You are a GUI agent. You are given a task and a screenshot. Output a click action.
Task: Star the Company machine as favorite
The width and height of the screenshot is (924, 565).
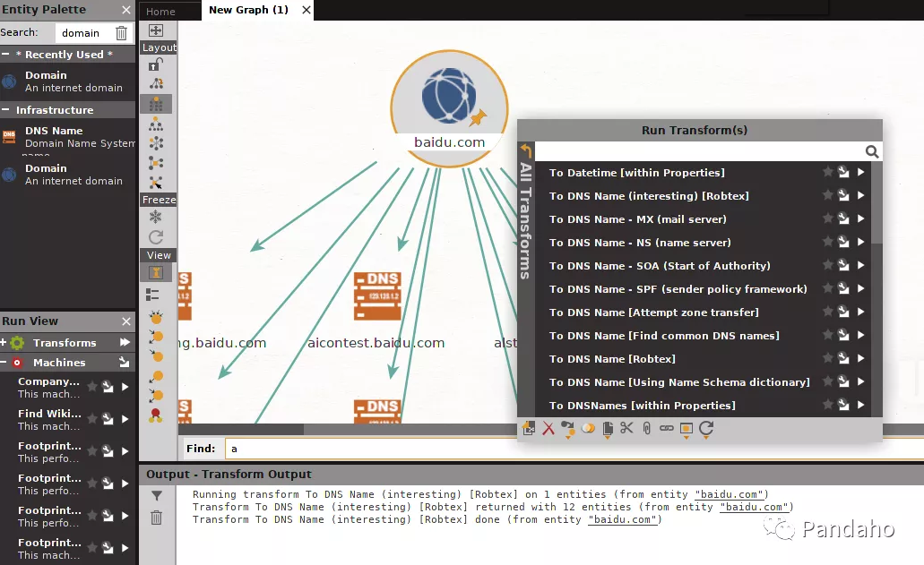(91, 387)
